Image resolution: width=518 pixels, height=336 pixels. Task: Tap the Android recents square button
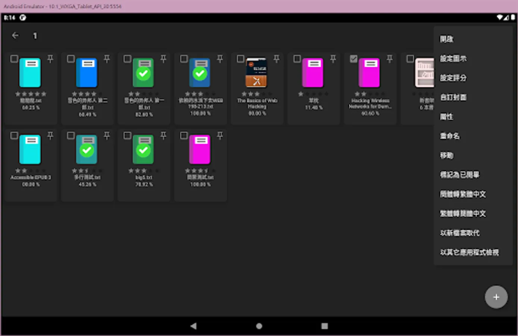tap(325, 326)
